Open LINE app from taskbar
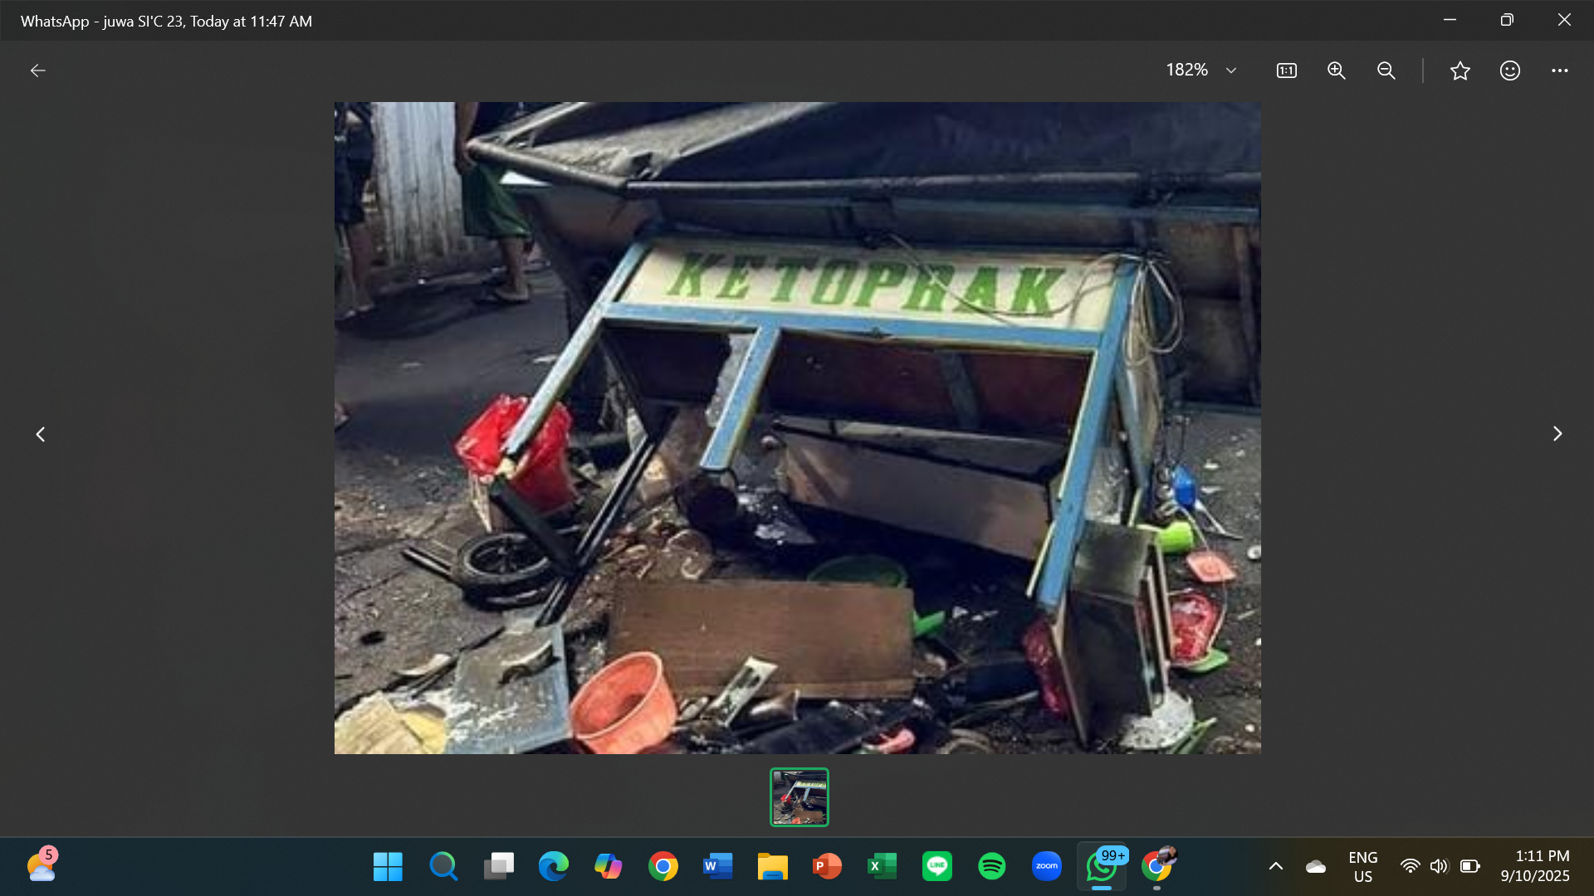Viewport: 1594px width, 896px height. (x=936, y=866)
